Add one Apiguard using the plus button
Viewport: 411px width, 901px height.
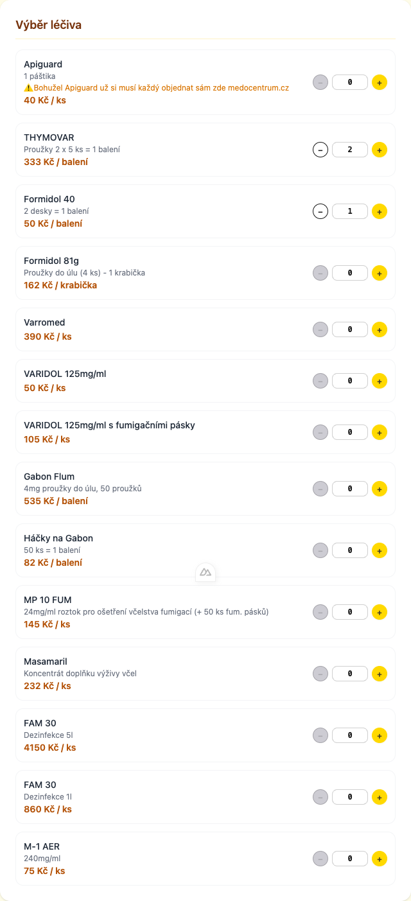(x=380, y=82)
